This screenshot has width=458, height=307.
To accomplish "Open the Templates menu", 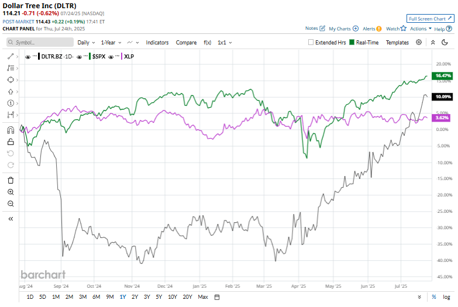I will 397,43.
